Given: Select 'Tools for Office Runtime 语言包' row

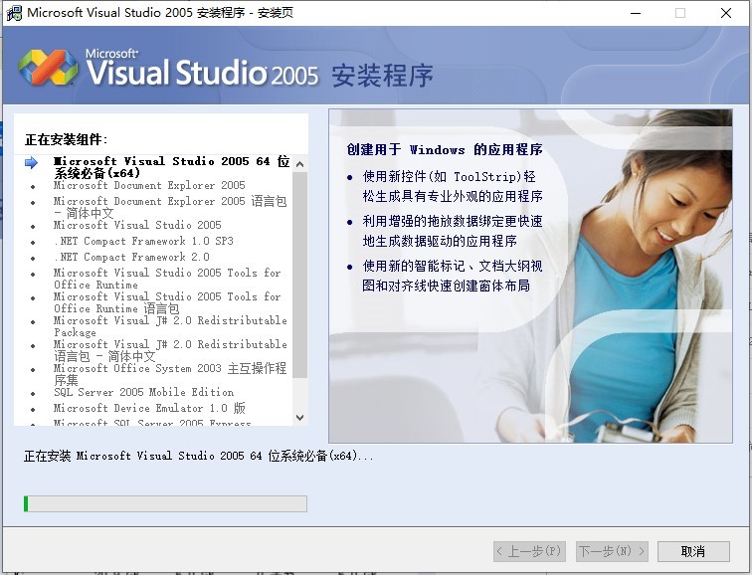Looking at the screenshot, I should (x=167, y=302).
